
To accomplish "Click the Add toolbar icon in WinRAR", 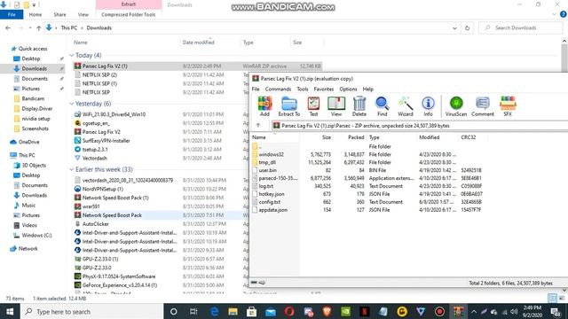I will 264,106.
